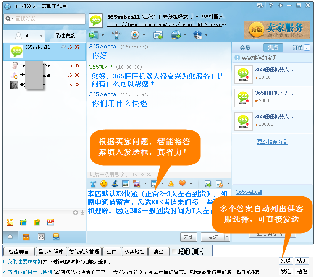Image resolution: width=315 pixels, height=279 pixels.
Task: Click the 核实地址 button
Action: [134, 252]
